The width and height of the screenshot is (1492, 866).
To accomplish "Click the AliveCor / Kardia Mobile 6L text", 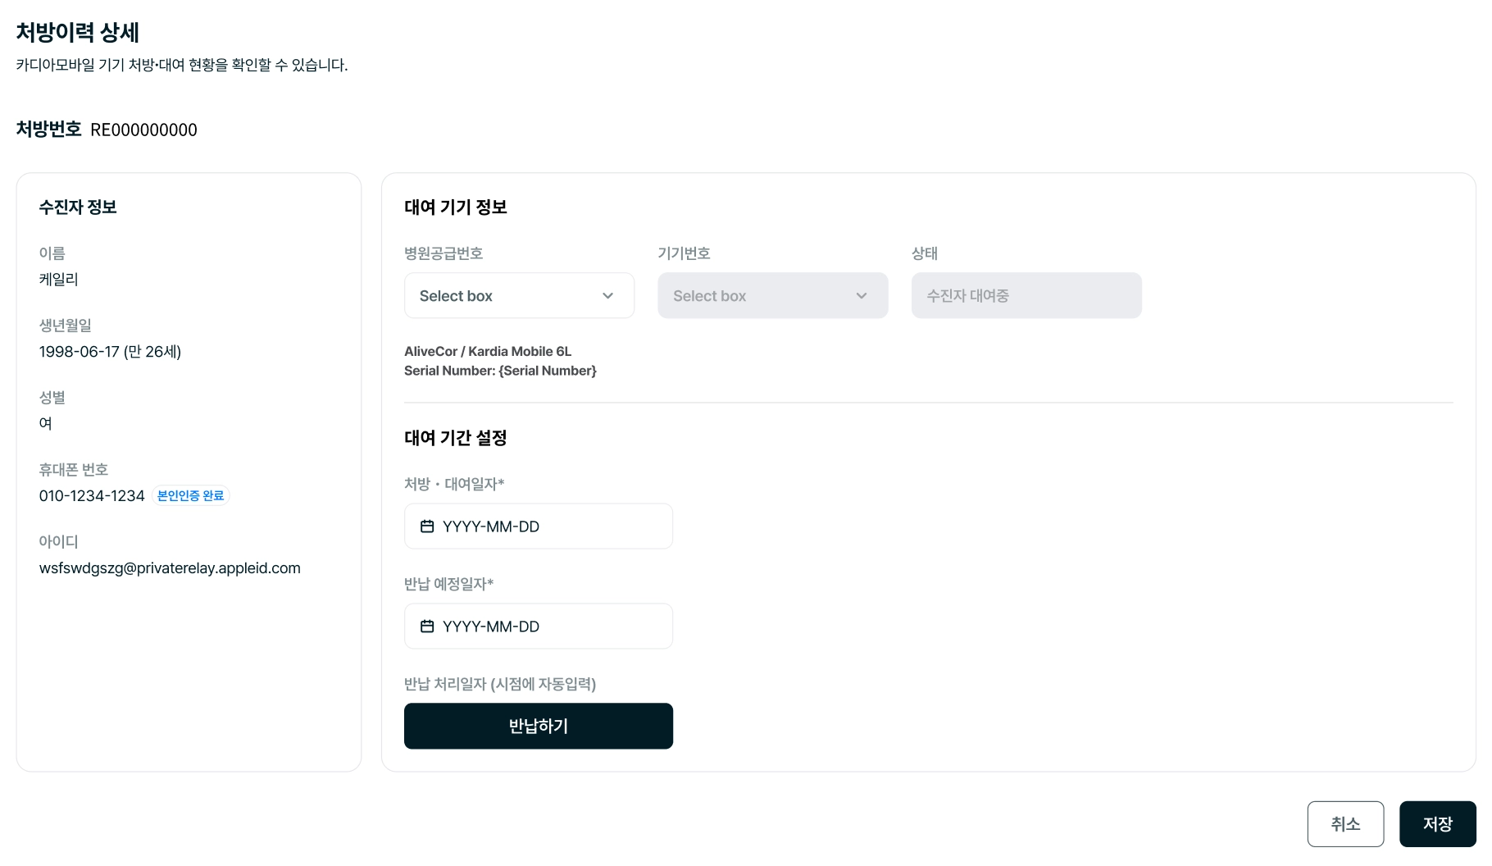I will point(488,352).
